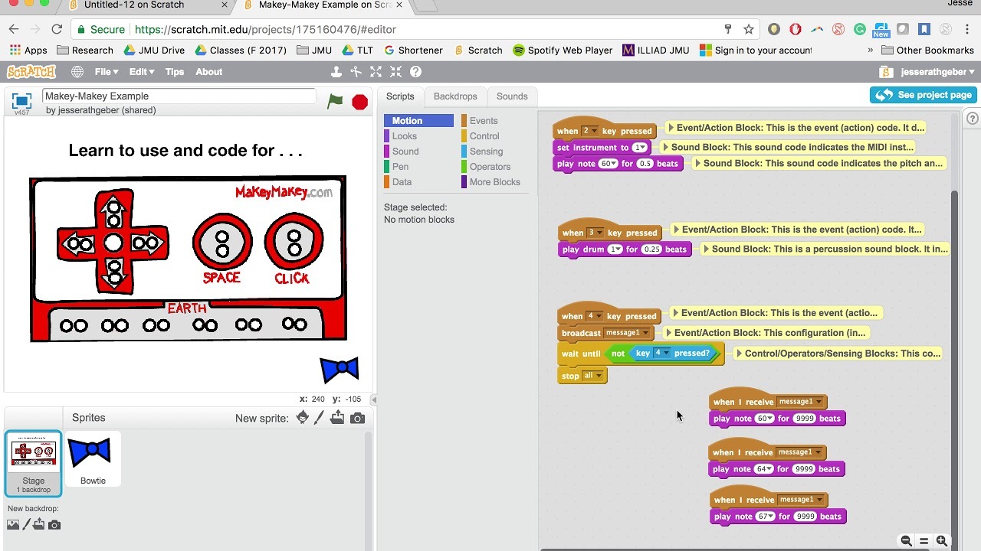Click the project title field 'Makey-Makey Example'
This screenshot has width=981, height=551.
coord(179,96)
